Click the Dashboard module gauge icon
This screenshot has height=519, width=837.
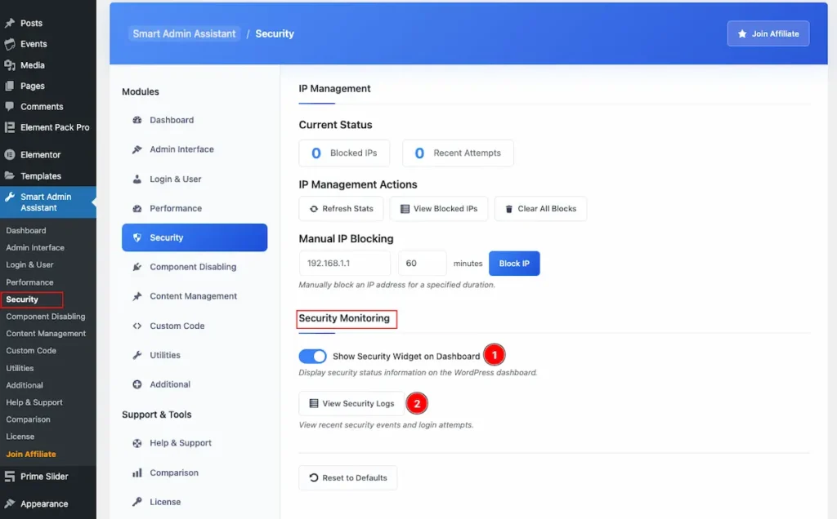[x=137, y=120]
